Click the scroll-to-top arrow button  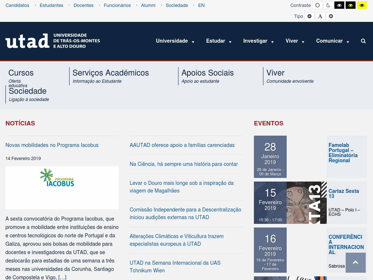356,262
